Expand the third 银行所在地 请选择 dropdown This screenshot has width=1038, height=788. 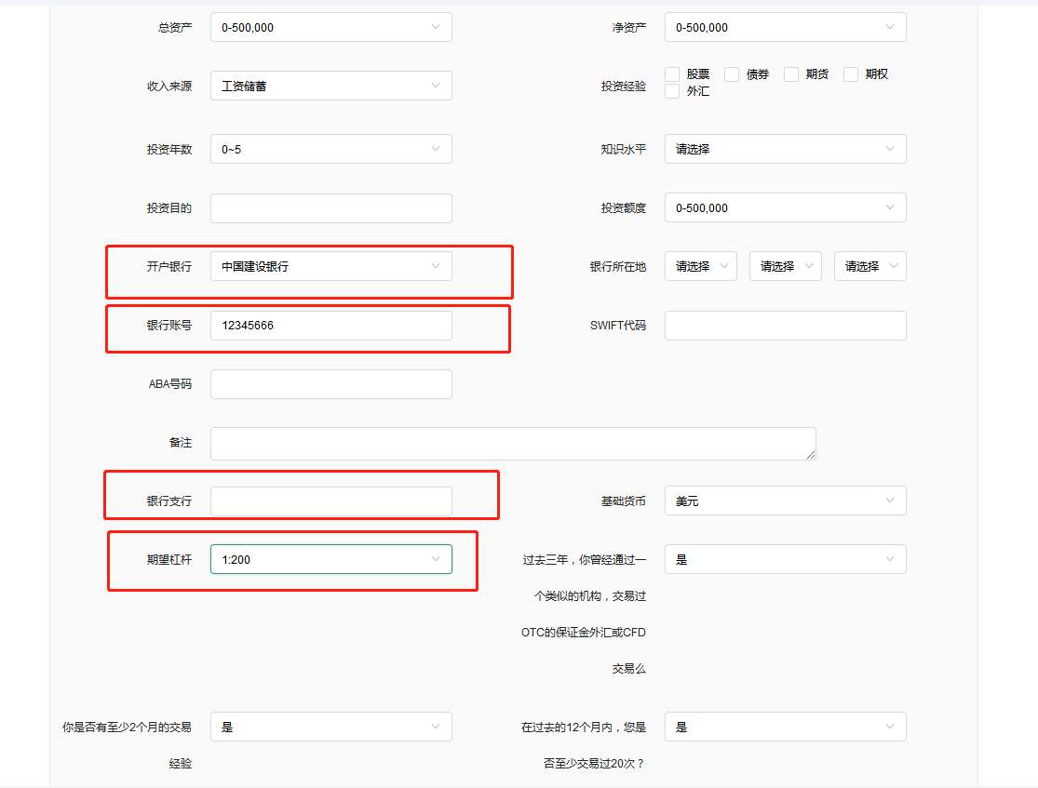pyautogui.click(x=869, y=265)
